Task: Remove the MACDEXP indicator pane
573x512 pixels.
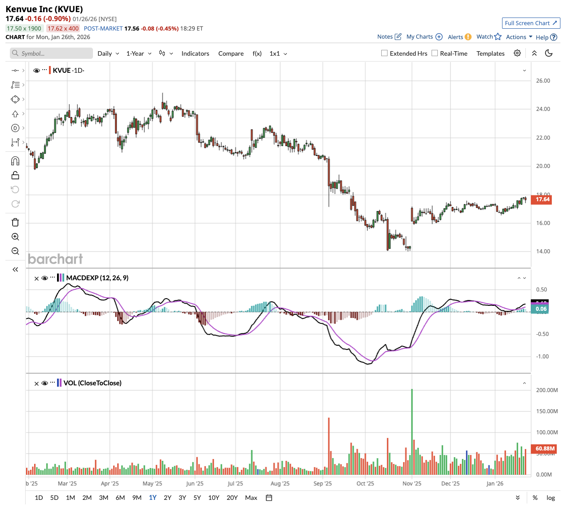Action: coord(36,278)
